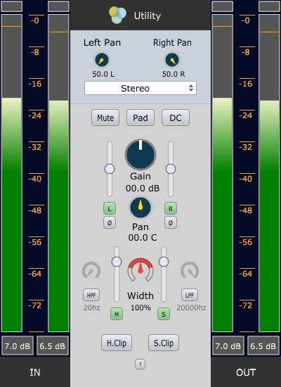281x387 pixels.
Task: Click the 20000hz LPF frequency value
Action: [191, 307]
